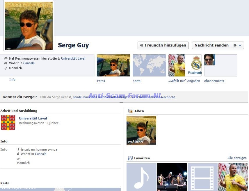Open the Info tab under profile details
This screenshot has width=249, height=191.
coord(12,80)
